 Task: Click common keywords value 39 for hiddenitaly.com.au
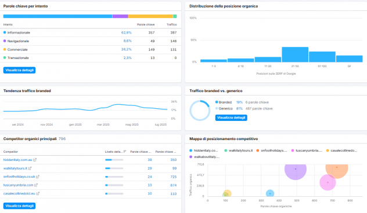(150, 160)
